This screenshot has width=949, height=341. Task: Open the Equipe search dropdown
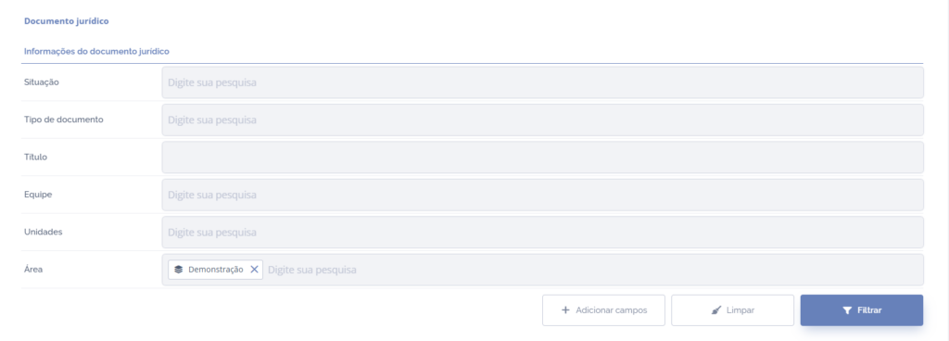542,195
